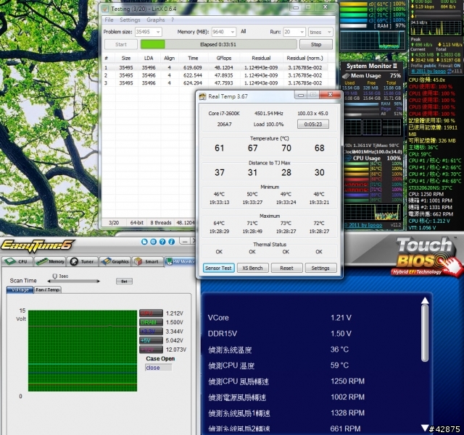Open the Memory tab in EasyTune6

[49, 261]
